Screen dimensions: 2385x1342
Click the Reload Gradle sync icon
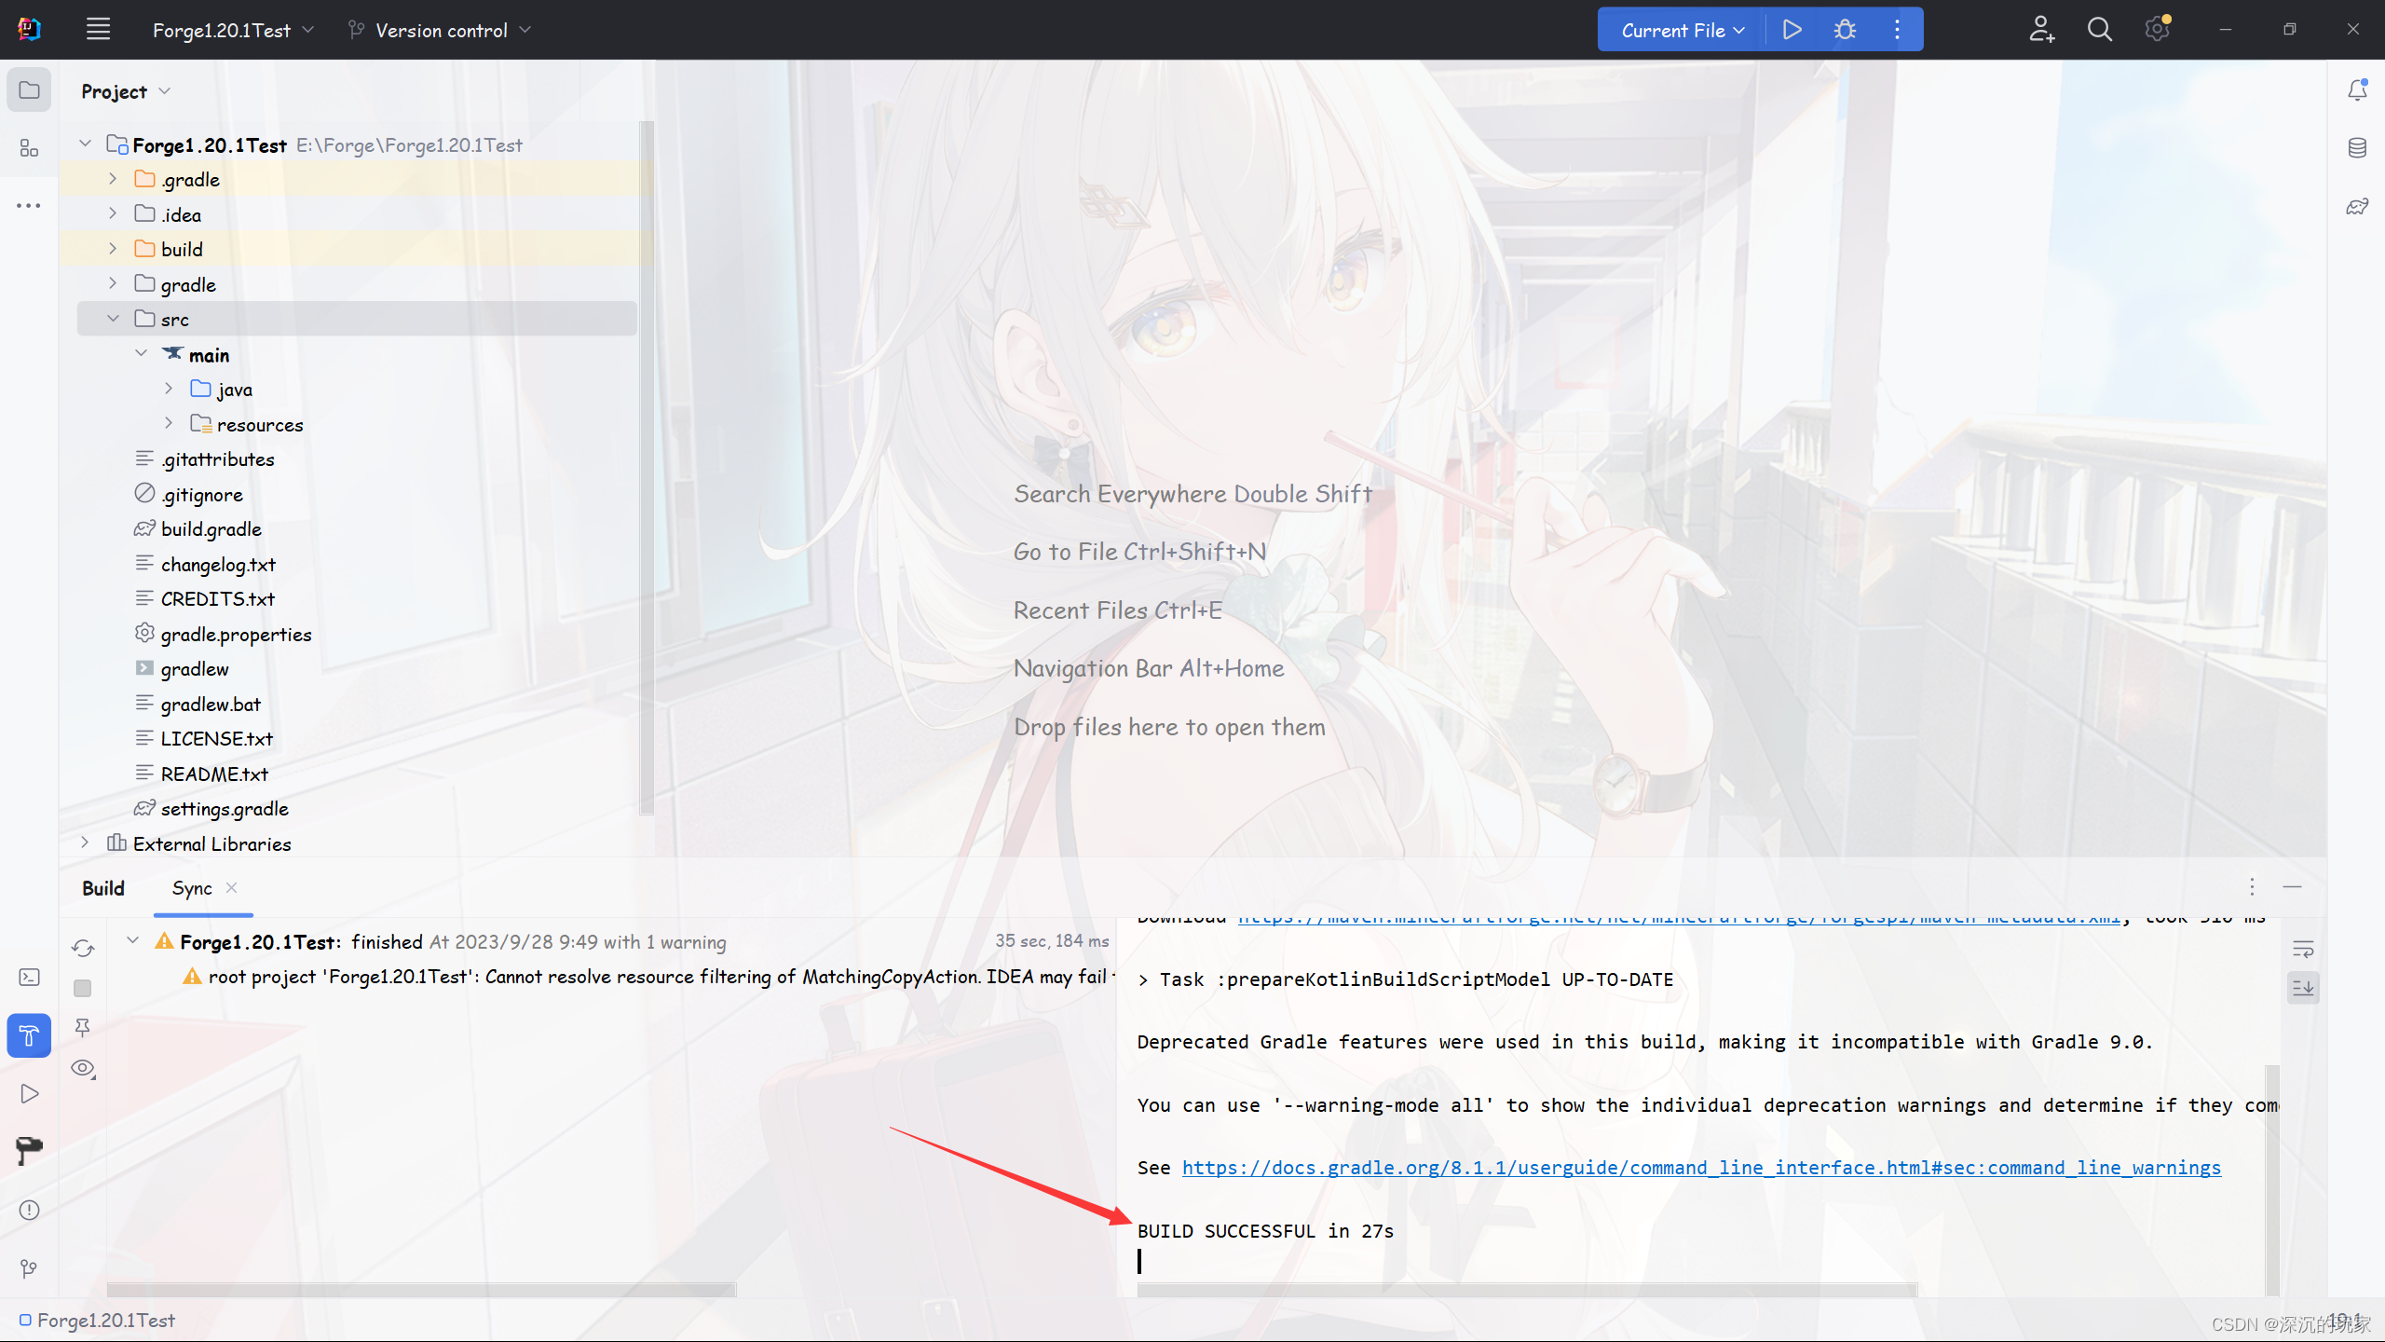coord(83,948)
